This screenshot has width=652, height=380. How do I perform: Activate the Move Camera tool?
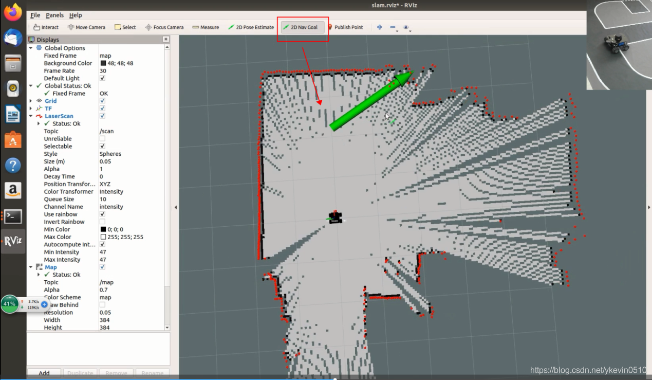tap(86, 27)
